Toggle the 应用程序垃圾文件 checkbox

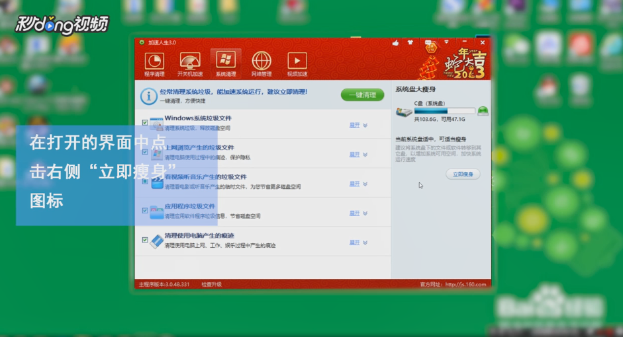(x=145, y=211)
